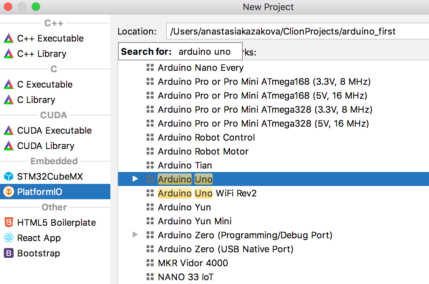Image resolution: width=429 pixels, height=284 pixels.
Task: Select Arduino Uno WiFi Rev2 board
Action: pyautogui.click(x=207, y=193)
